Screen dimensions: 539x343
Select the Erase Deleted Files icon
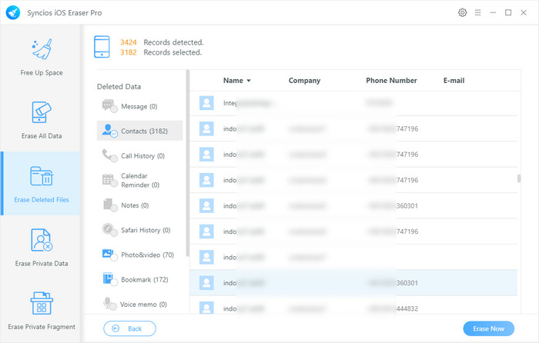(42, 176)
